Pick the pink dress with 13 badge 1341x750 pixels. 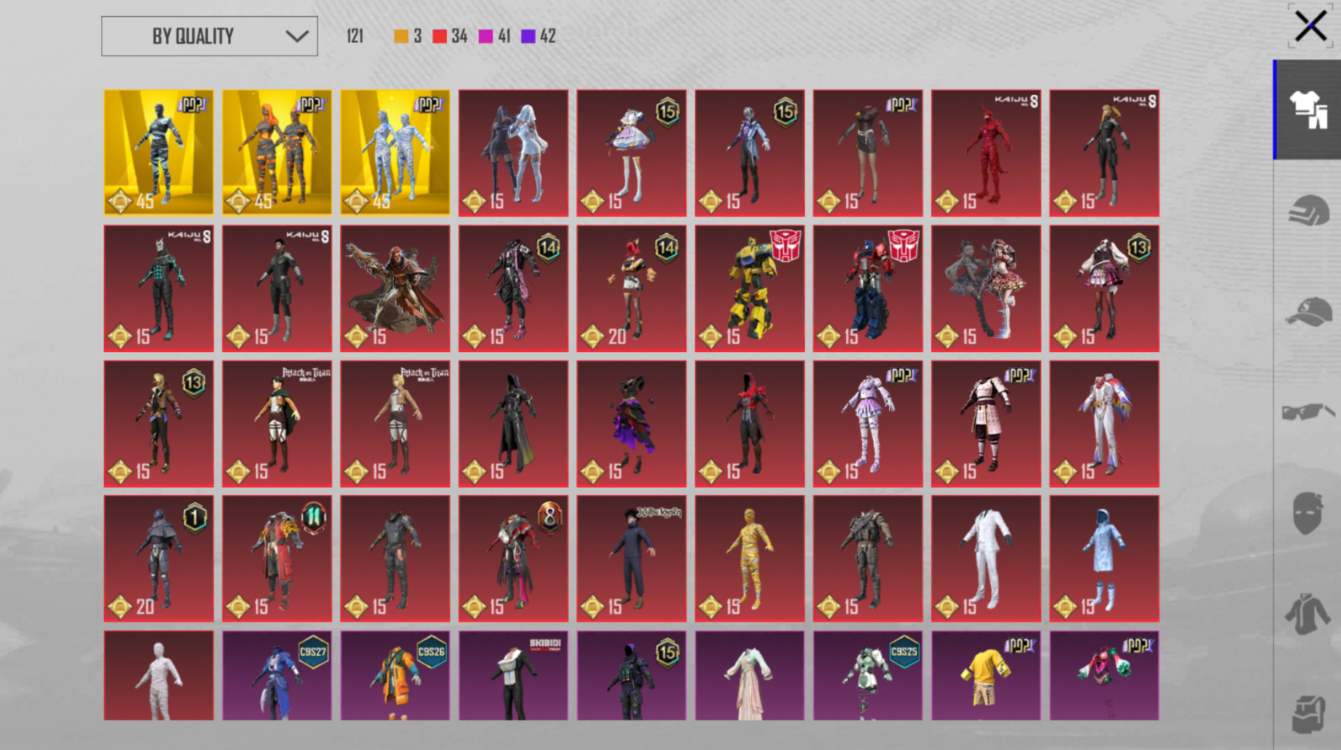coord(1104,288)
